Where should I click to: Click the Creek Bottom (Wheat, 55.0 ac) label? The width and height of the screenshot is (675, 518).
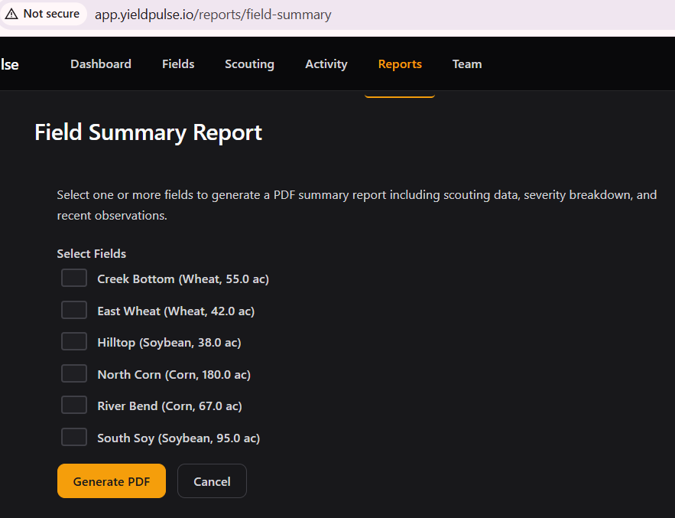[183, 279]
